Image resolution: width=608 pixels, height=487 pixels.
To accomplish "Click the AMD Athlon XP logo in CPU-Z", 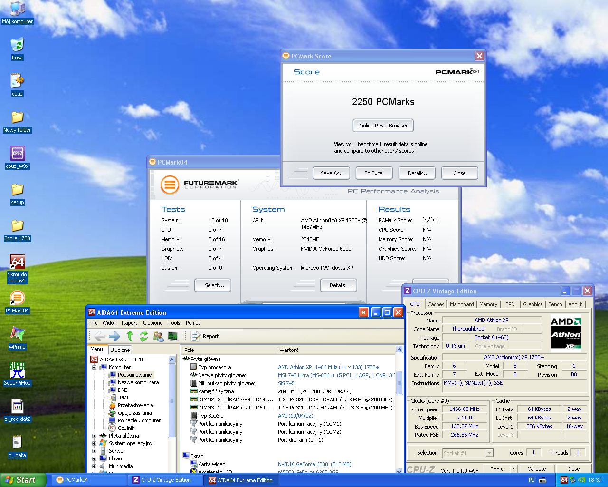I will [x=566, y=332].
